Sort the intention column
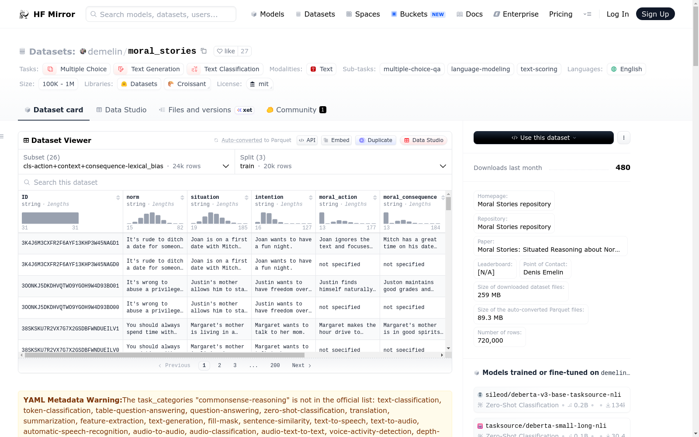 (x=311, y=198)
